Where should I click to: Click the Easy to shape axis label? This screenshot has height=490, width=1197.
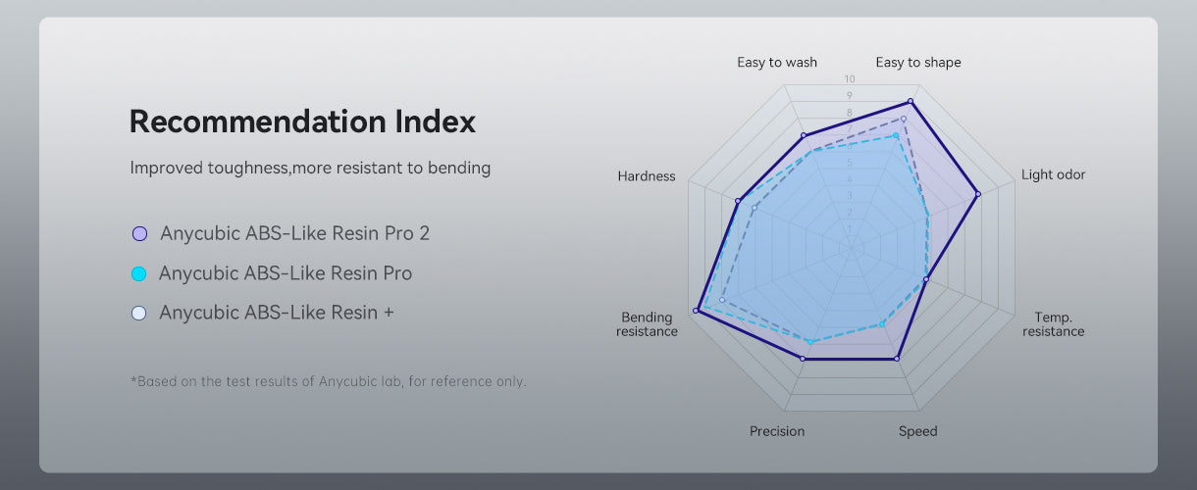tap(918, 63)
